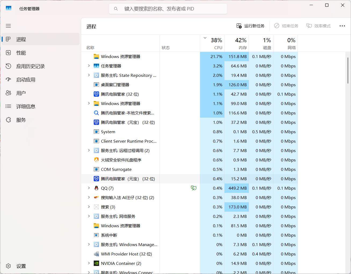The width and height of the screenshot is (351, 274).
Task: Click the settings gear icon
Action: coord(8,266)
